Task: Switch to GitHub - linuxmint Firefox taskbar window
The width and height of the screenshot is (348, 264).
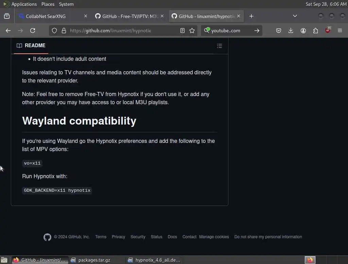Action: pos(40,260)
